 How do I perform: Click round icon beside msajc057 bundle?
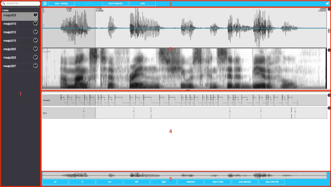[35, 66]
